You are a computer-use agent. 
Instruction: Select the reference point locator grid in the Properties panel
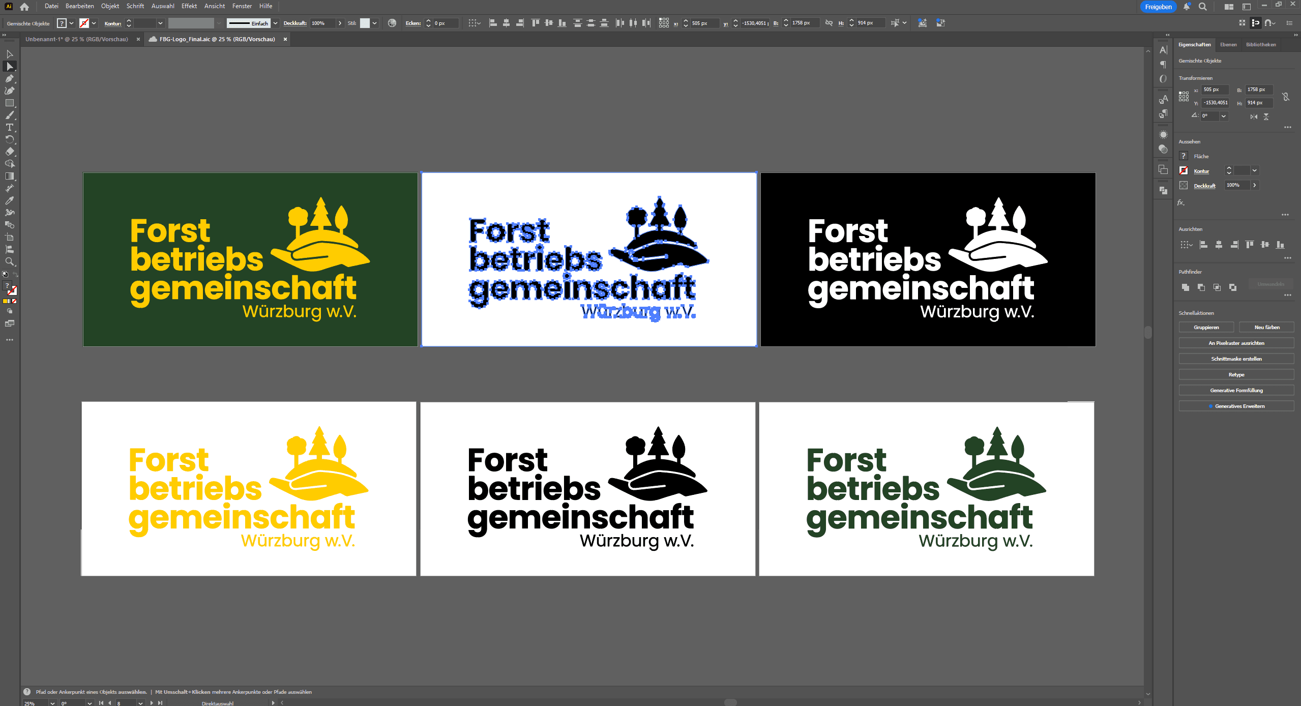tap(1184, 96)
